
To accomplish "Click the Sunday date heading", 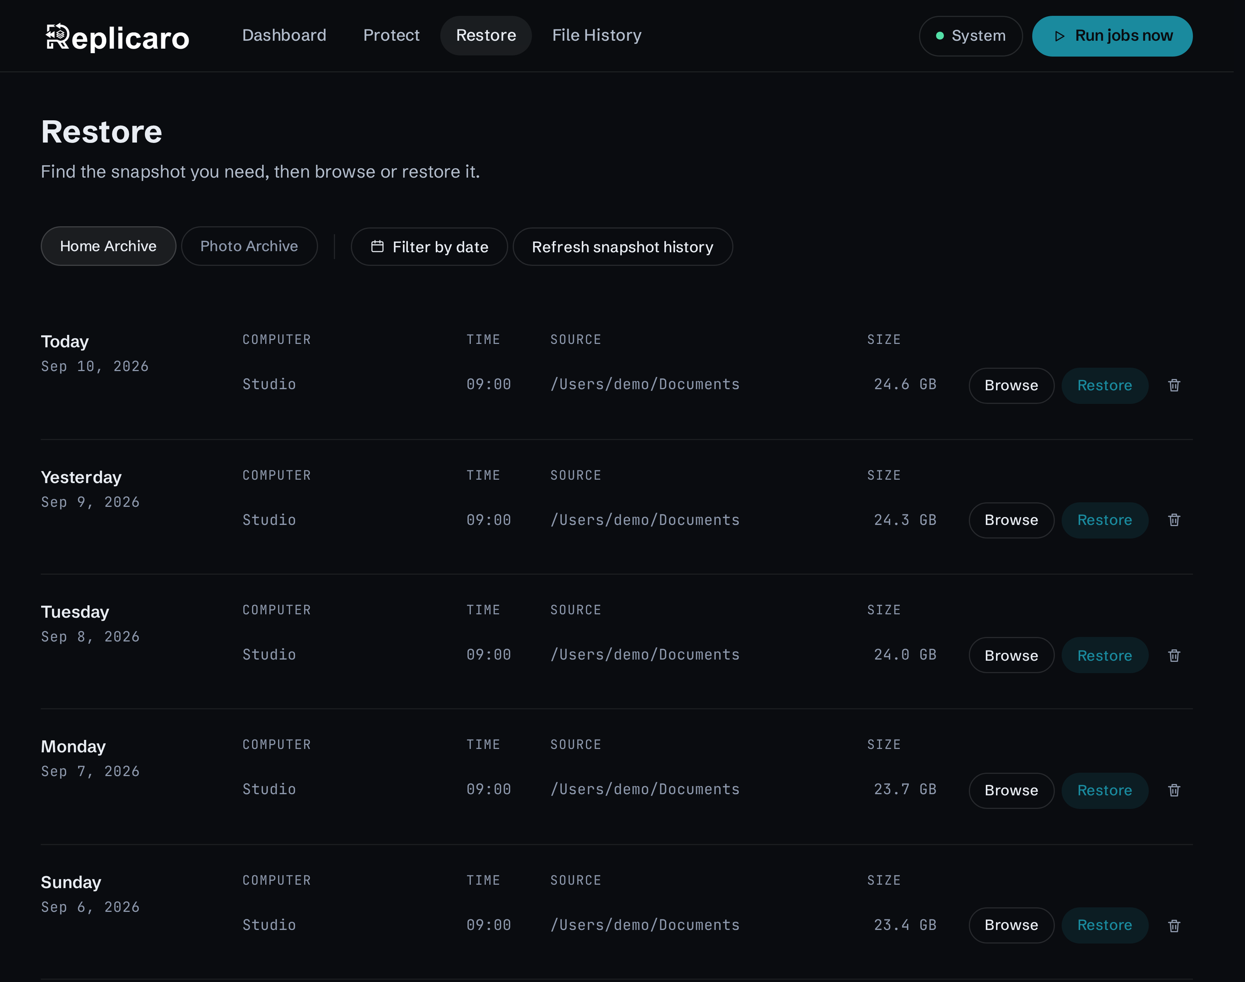I will (71, 882).
